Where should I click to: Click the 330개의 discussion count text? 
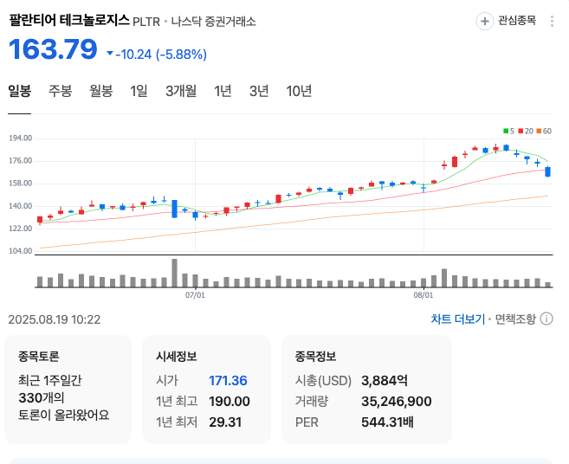[x=42, y=398]
